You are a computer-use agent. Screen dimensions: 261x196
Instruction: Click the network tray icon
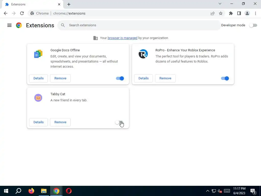pyautogui.click(x=214, y=191)
